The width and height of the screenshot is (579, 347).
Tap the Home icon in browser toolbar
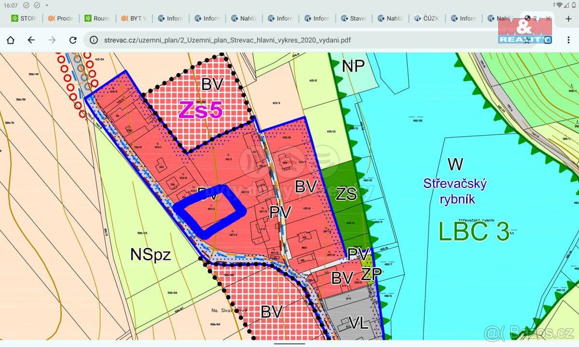pyautogui.click(x=11, y=40)
